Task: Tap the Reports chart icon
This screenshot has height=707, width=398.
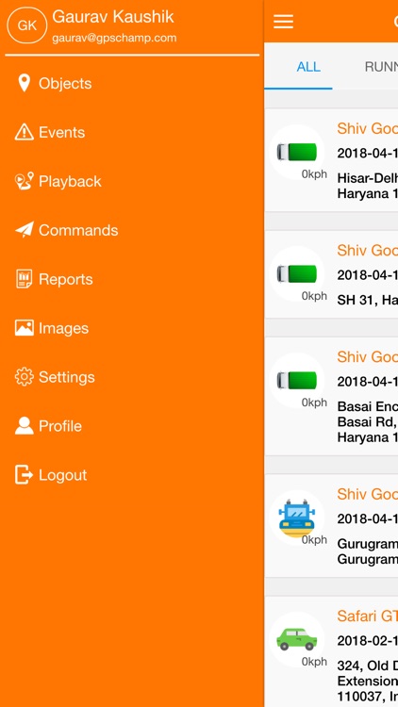Action: click(x=24, y=279)
